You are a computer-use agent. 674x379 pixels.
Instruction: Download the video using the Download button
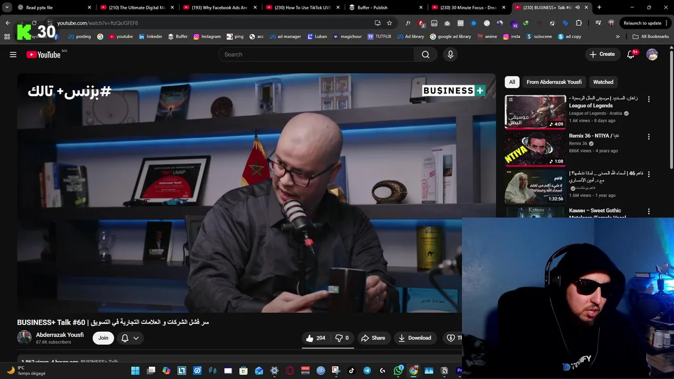coord(414,338)
